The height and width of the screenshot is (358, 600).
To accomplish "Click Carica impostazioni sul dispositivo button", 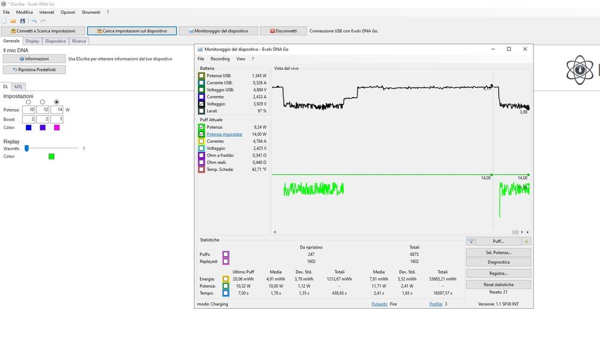I will (132, 31).
